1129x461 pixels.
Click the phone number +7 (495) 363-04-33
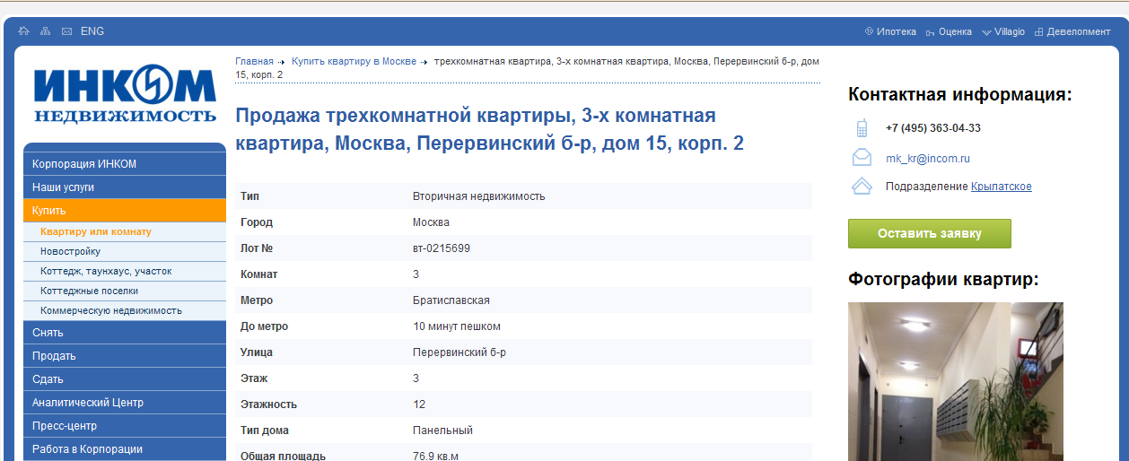tap(932, 128)
